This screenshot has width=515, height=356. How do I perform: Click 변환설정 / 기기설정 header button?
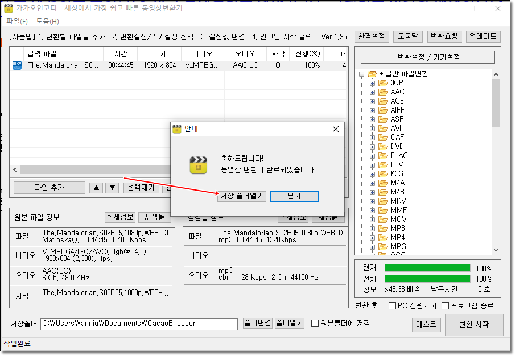[427, 57]
